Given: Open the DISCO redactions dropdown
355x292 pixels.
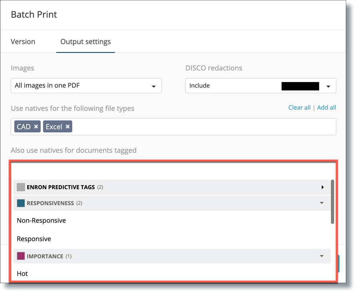Looking at the screenshot, I should point(261,86).
